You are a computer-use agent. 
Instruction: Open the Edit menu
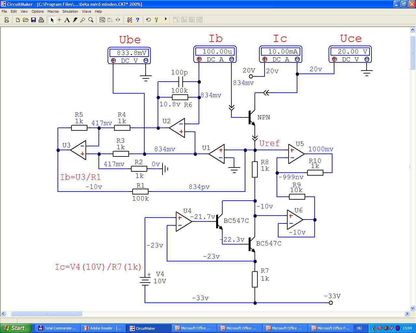pos(14,11)
